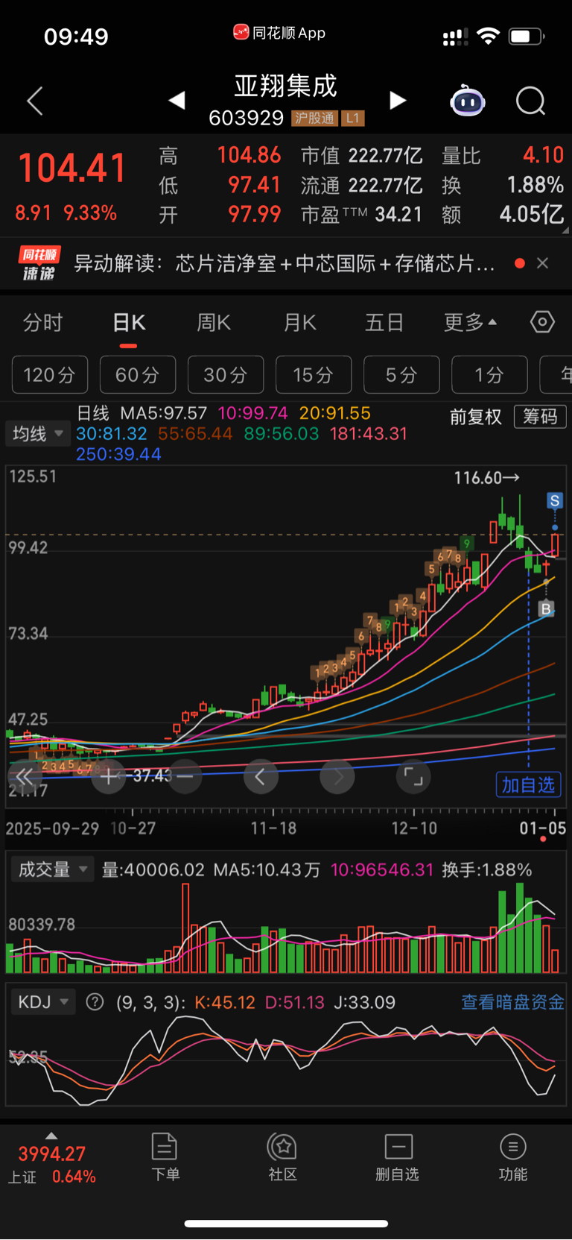Switch to the 分时 tab
The image size is (572, 1240).
[x=42, y=323]
